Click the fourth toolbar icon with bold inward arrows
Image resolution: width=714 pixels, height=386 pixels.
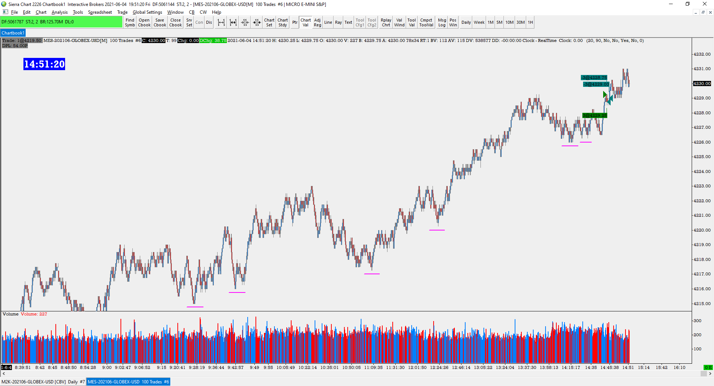257,22
